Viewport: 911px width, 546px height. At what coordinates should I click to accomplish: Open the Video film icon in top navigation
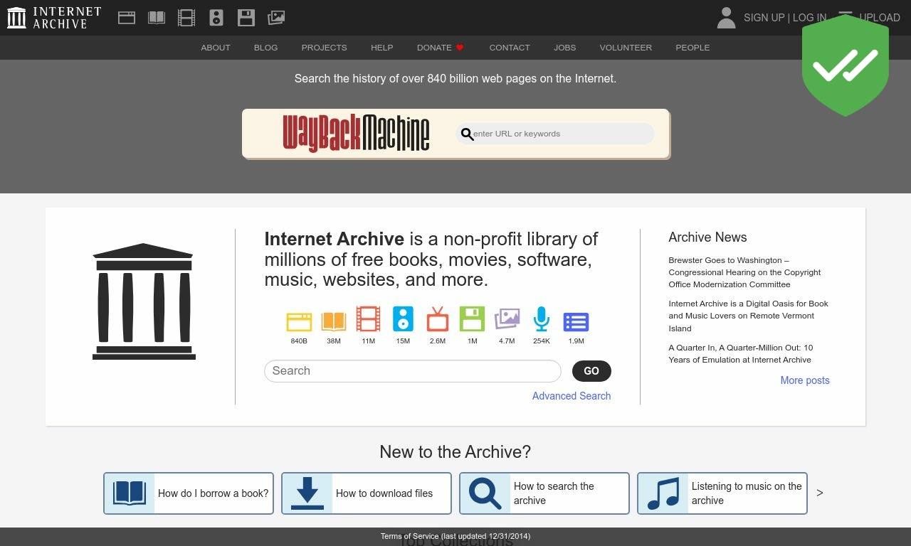tap(186, 18)
